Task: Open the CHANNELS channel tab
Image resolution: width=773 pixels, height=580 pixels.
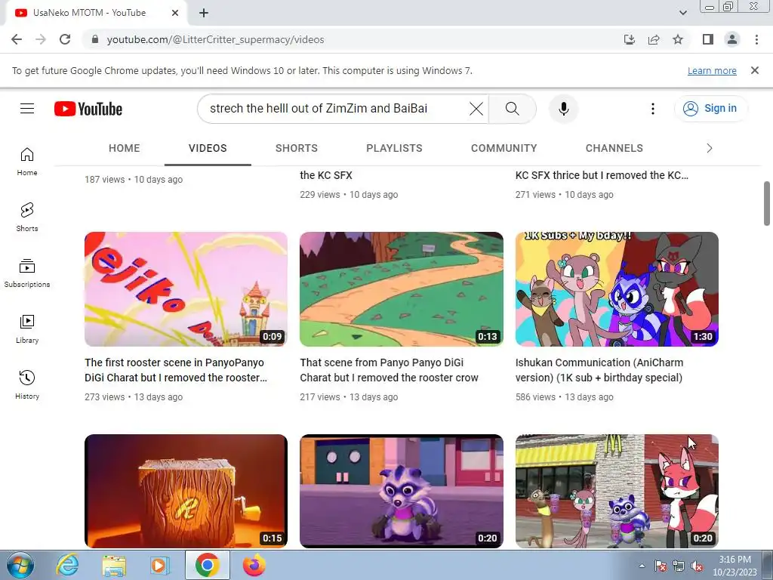Action: (x=614, y=148)
